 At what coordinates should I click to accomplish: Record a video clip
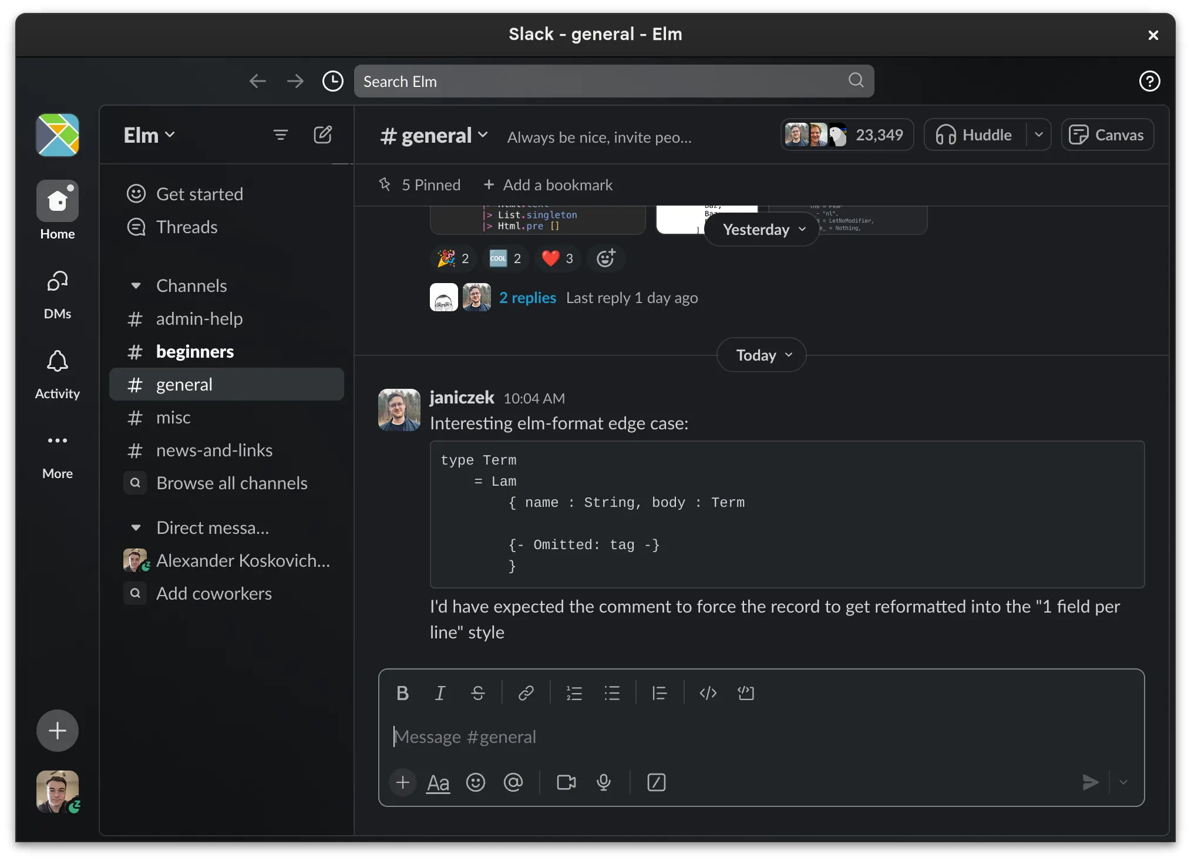tap(566, 782)
